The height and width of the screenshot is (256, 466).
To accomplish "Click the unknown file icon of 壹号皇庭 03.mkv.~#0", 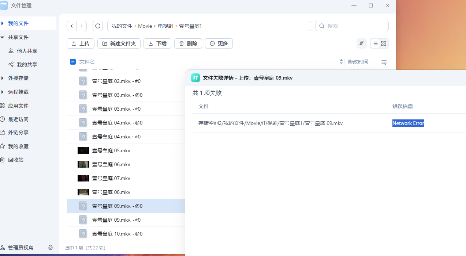I will click(83, 109).
